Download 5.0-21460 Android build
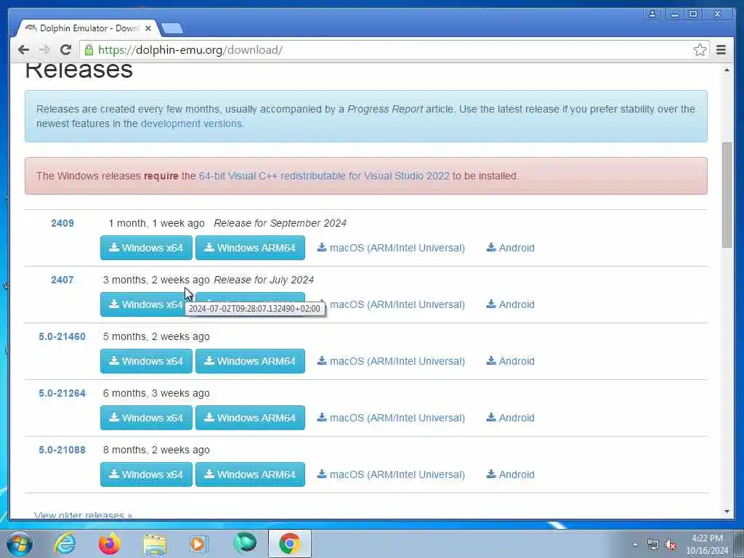The image size is (744, 558). click(511, 361)
